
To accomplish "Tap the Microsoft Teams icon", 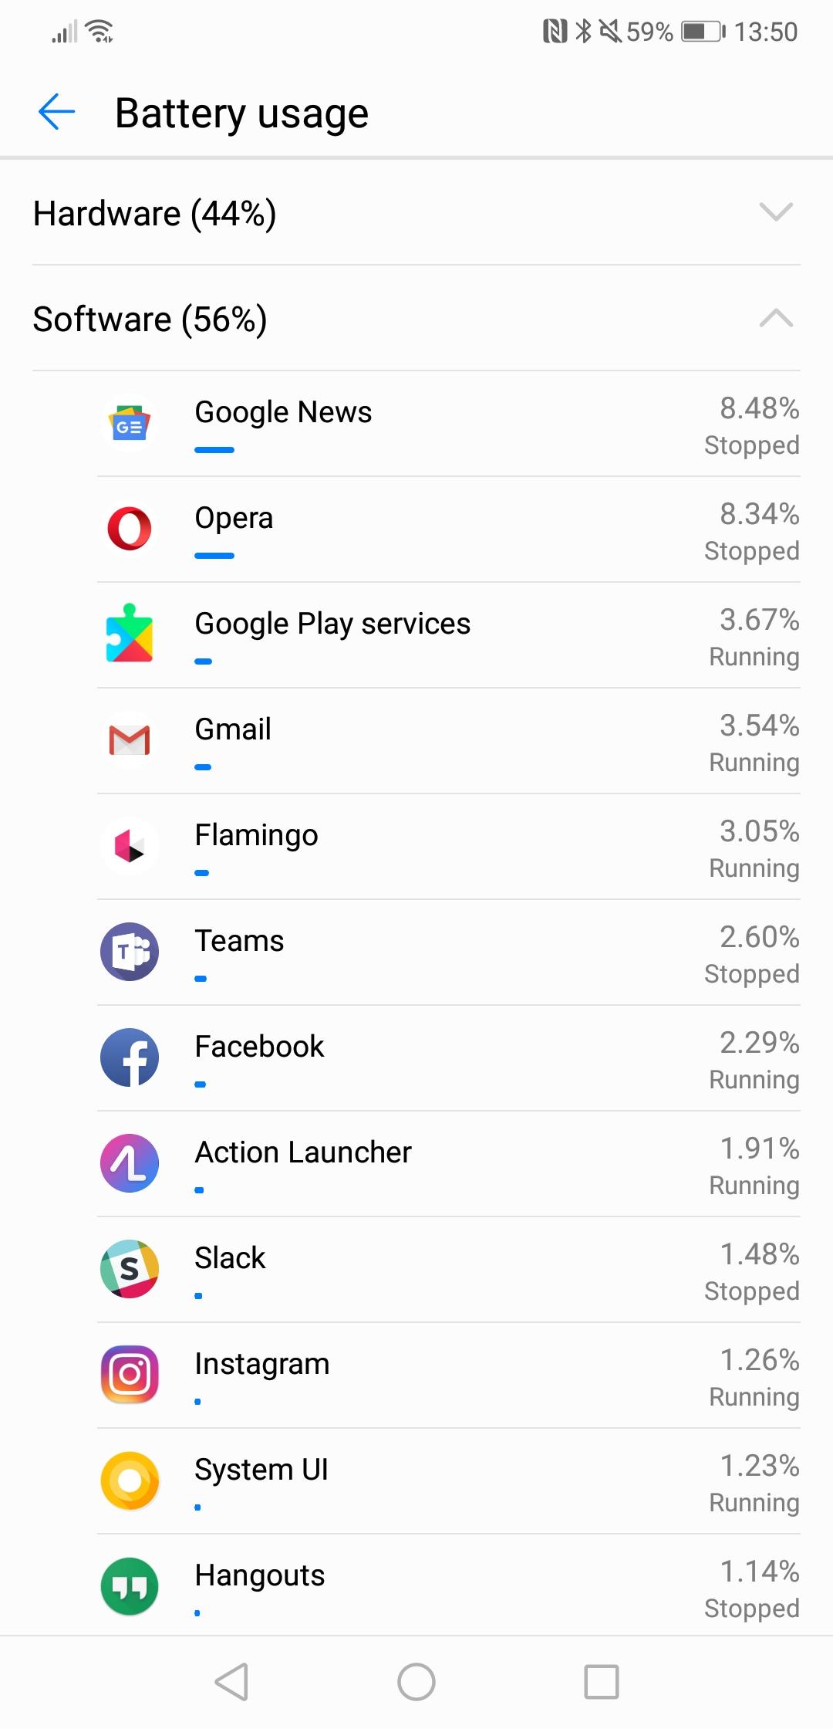I will click(130, 952).
